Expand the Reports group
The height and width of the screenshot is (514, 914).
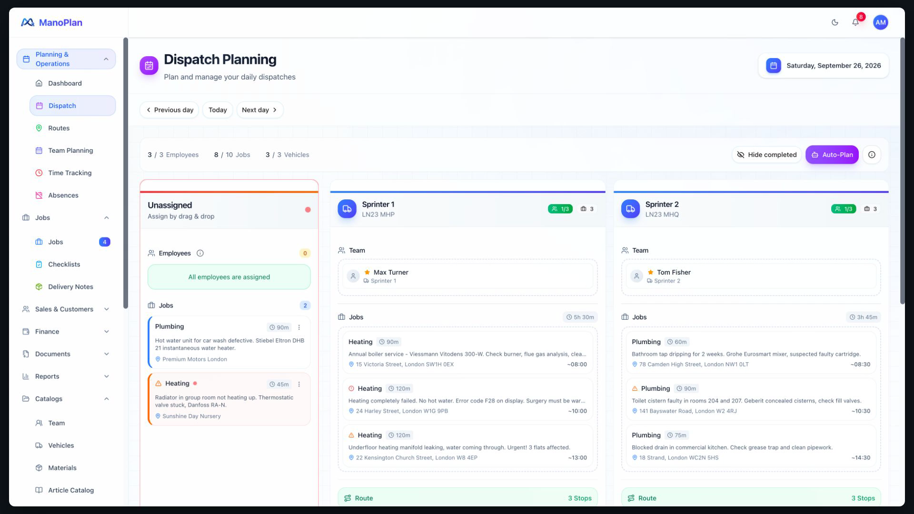tap(66, 376)
